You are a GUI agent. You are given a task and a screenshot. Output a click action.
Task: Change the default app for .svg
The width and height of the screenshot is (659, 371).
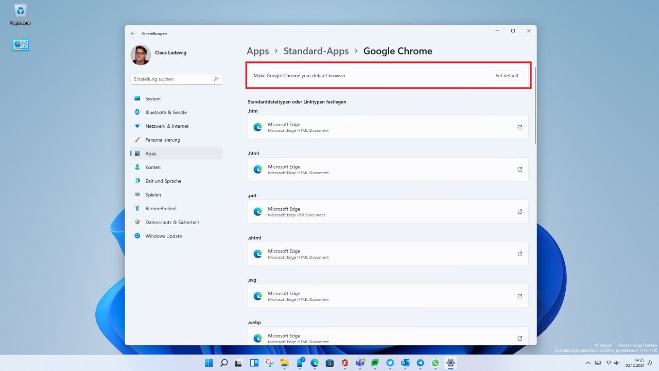(388, 296)
